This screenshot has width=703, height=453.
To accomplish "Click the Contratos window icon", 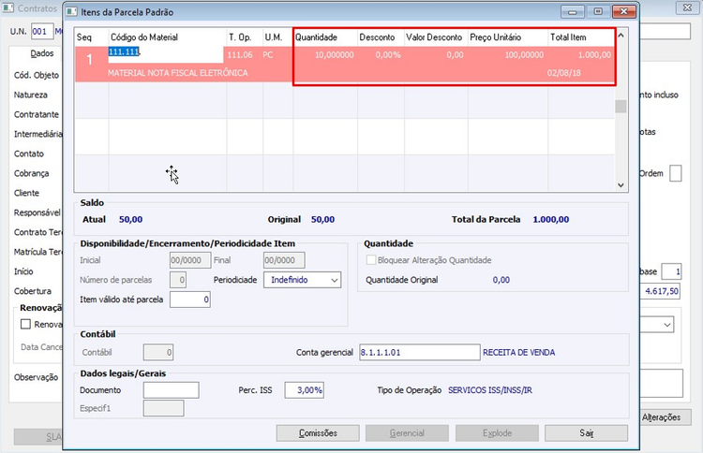I will [7, 7].
